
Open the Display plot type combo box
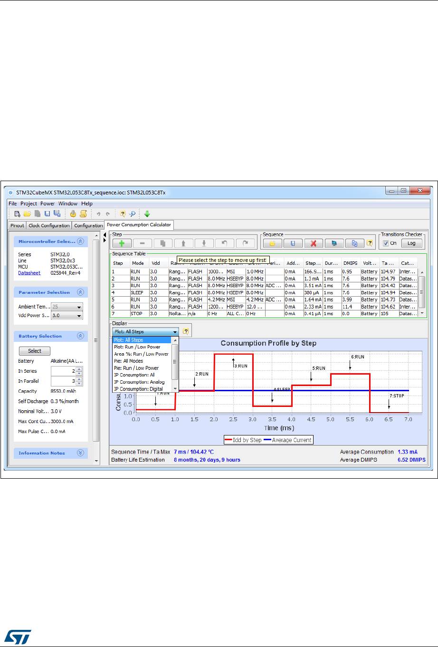(145, 331)
